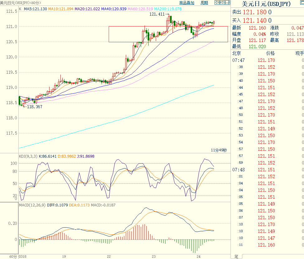Select the MA60:120.519 indicator label
This screenshot has height=259, width=304.
click(x=140, y=9)
